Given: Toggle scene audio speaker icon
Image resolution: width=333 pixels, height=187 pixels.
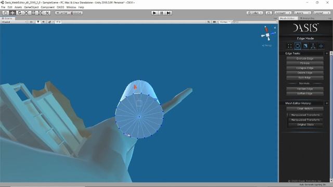Looking at the screenshot, I should point(43,22).
